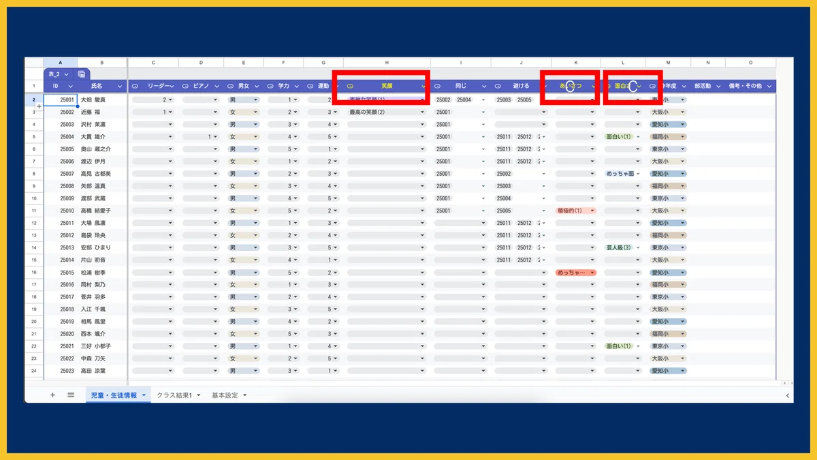
Task: Click the dropdown type icon in リーダー header
Action: (x=135, y=87)
